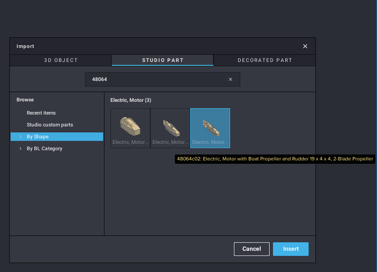Expand the By Shape chevron

(20, 136)
